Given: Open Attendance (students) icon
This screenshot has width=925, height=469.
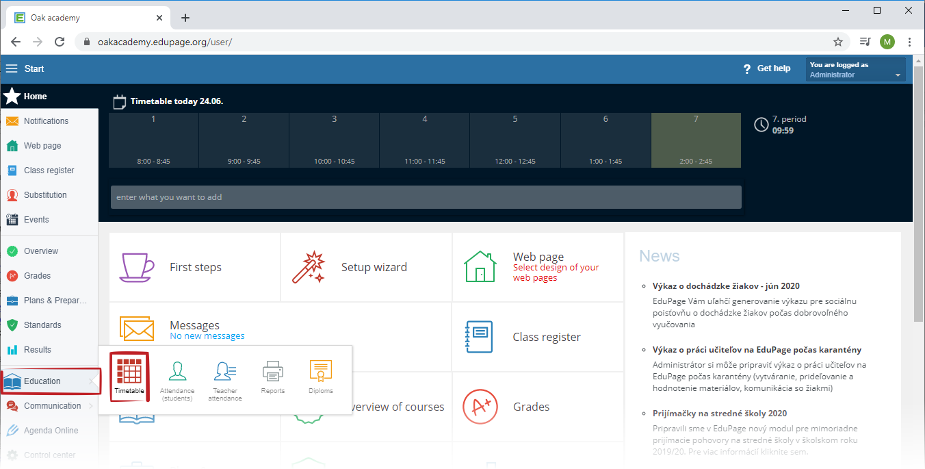Looking at the screenshot, I should (x=177, y=372).
